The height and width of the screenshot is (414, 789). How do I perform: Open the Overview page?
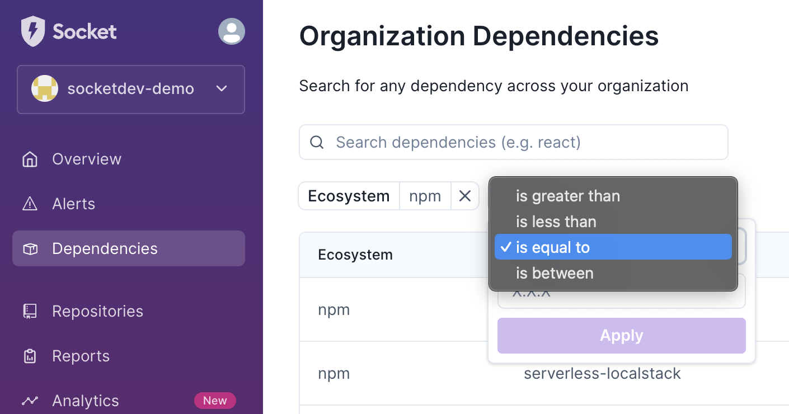coord(87,159)
